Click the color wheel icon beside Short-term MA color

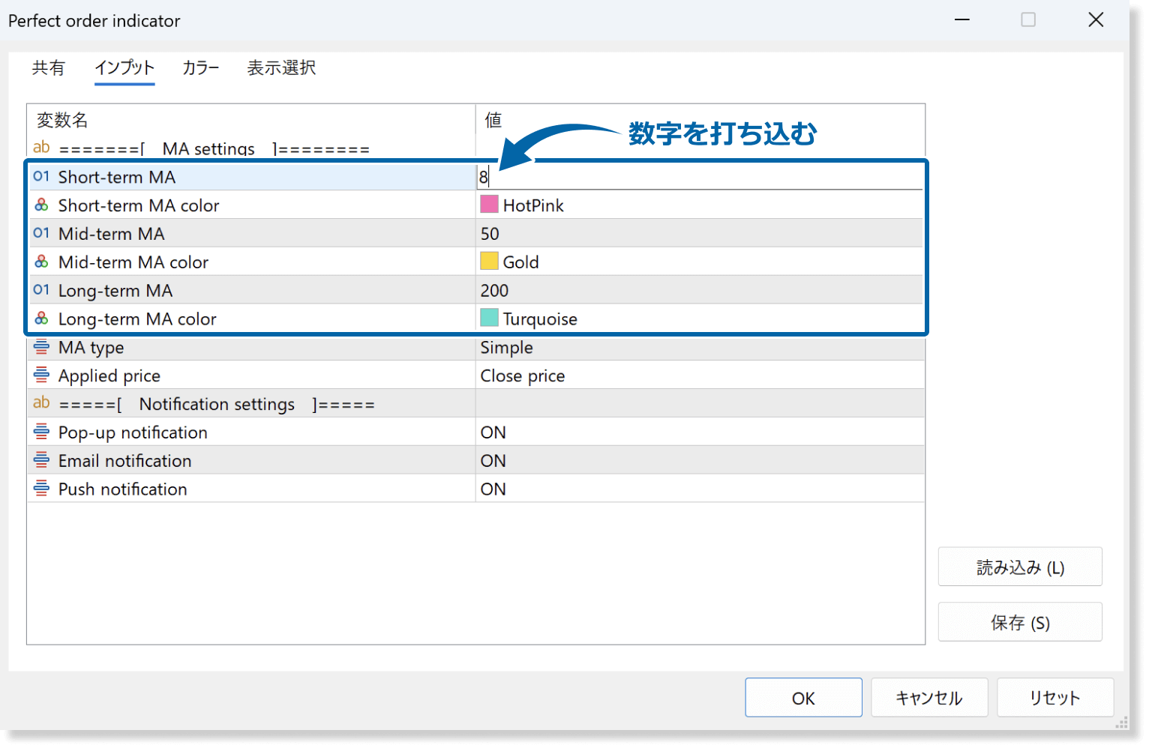pos(41,205)
